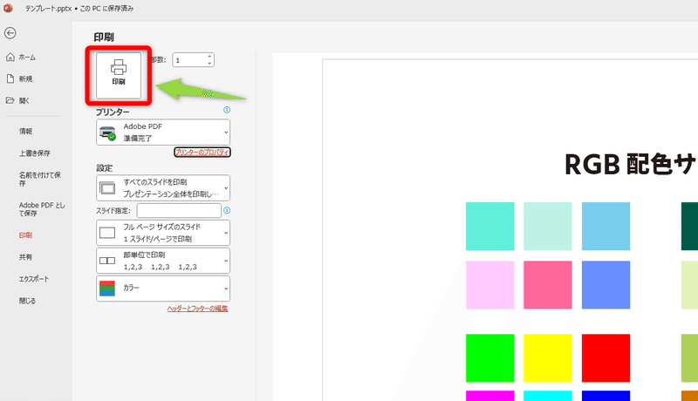Click the PowerPoint app icon in title bar
698x401 pixels.
(x=8, y=8)
